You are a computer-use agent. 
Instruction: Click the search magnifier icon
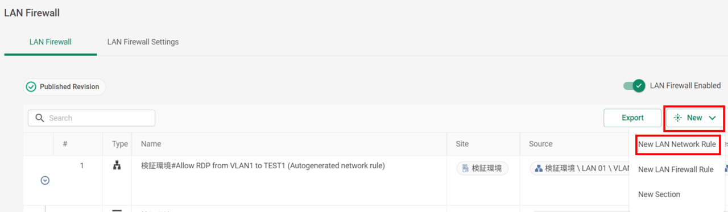click(40, 118)
